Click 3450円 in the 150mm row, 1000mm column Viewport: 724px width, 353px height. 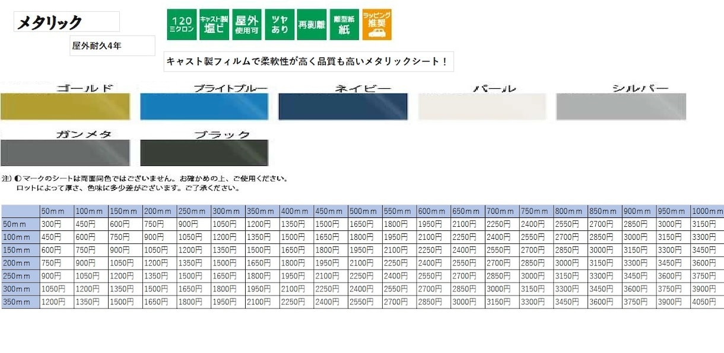coord(707,250)
